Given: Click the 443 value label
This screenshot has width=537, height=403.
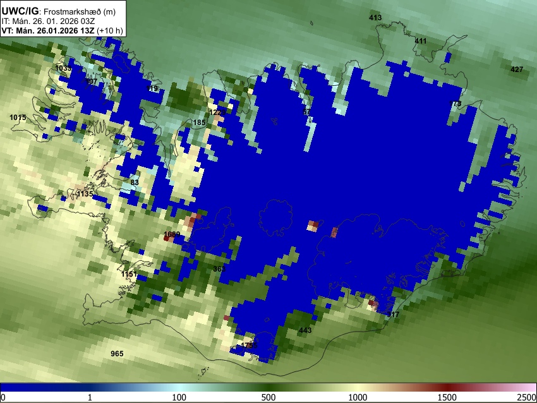Looking at the screenshot, I should (305, 330).
